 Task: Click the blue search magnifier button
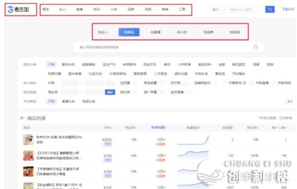point(270,9)
